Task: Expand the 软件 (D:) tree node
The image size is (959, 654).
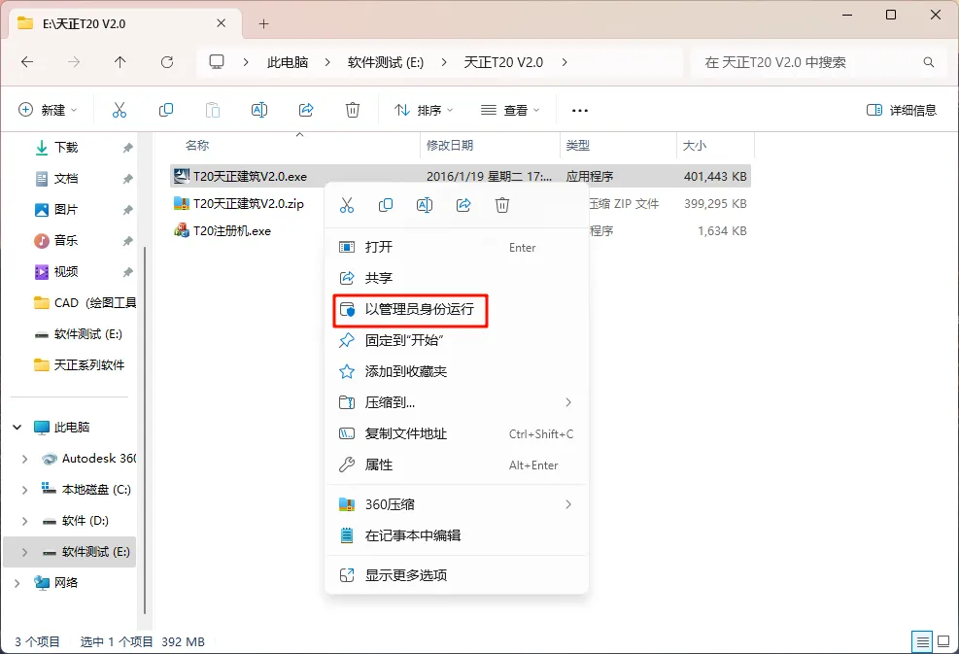Action: [24, 521]
